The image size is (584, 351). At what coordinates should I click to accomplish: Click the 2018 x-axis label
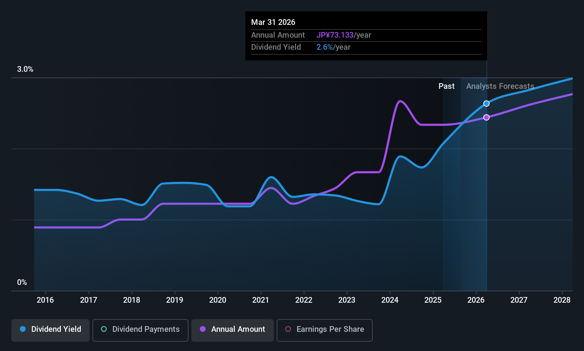tap(132, 300)
